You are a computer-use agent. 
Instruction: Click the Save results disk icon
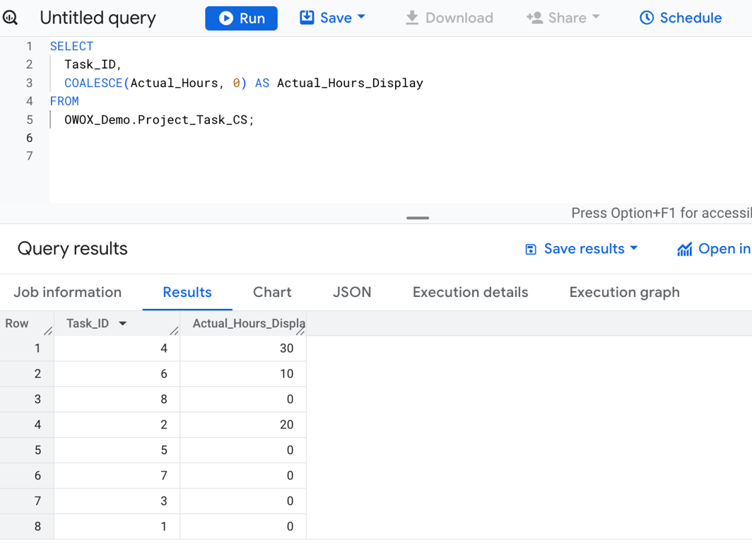(531, 250)
